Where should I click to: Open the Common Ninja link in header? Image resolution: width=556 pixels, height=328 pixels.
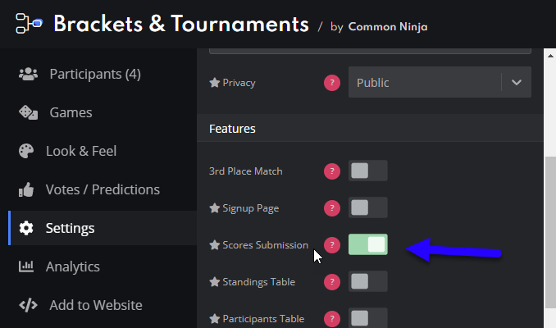[388, 27]
